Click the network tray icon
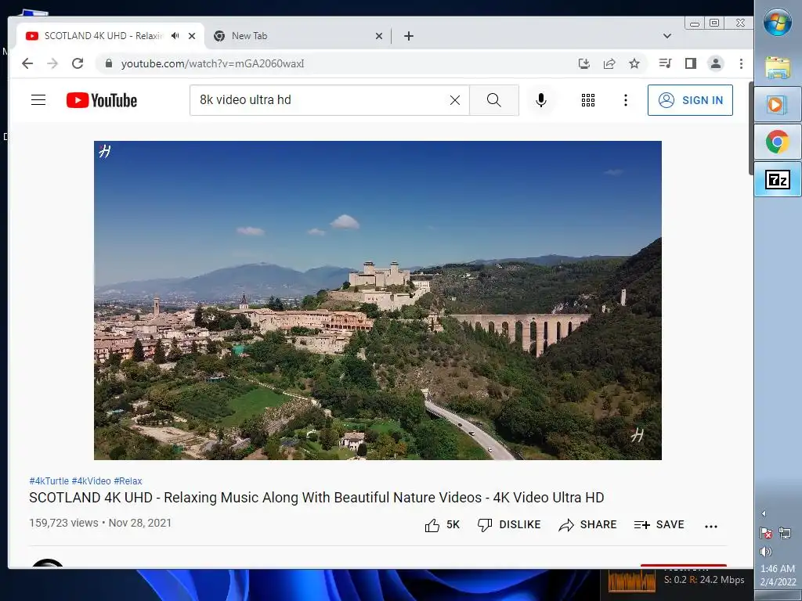This screenshot has height=601, width=802. tap(785, 534)
